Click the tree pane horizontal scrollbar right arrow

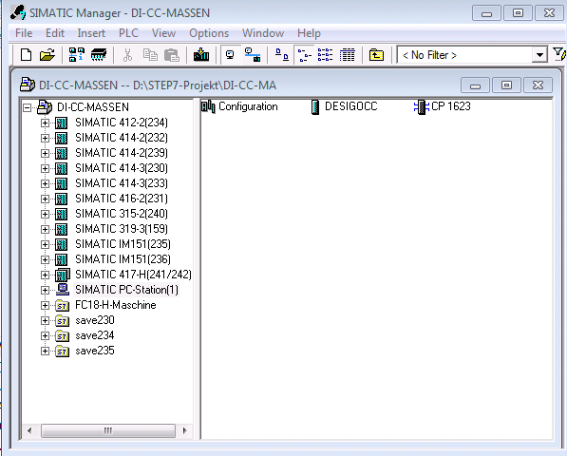185,430
